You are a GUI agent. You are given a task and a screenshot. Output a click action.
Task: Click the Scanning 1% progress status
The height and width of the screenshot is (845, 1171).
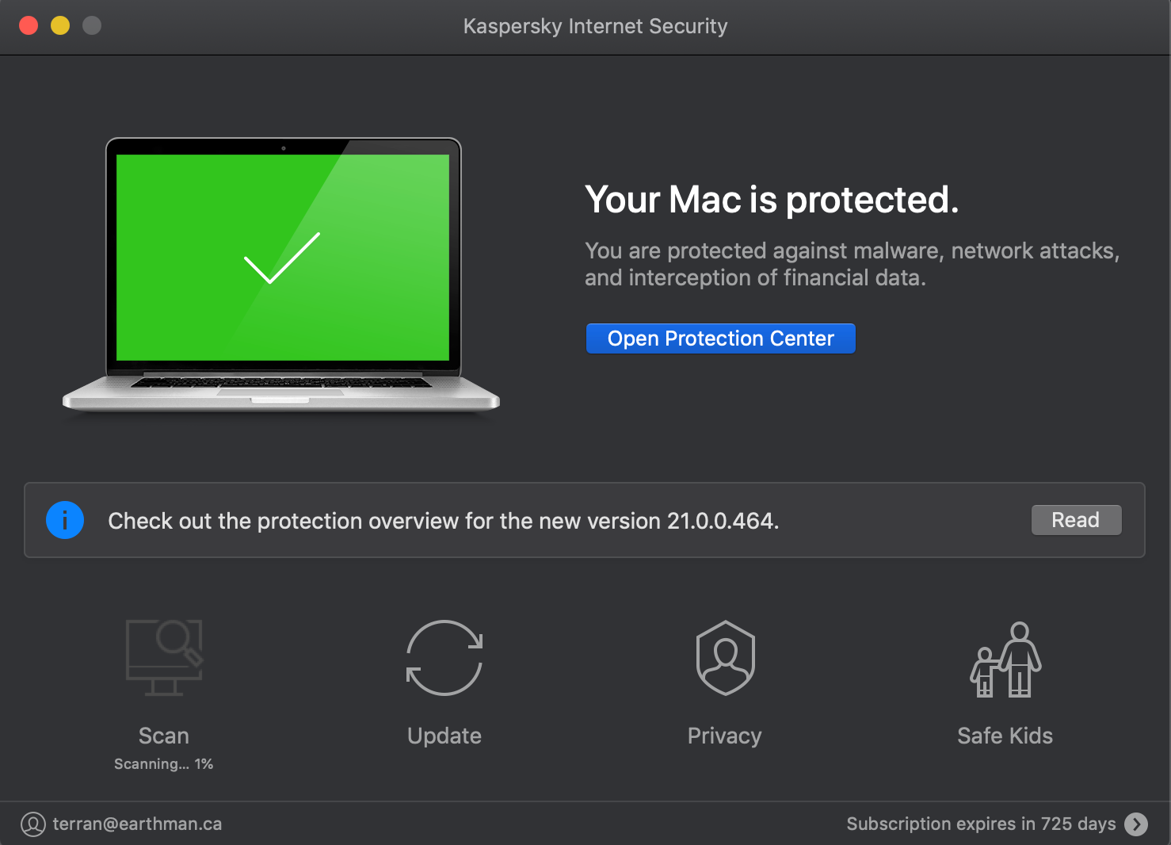pos(164,764)
